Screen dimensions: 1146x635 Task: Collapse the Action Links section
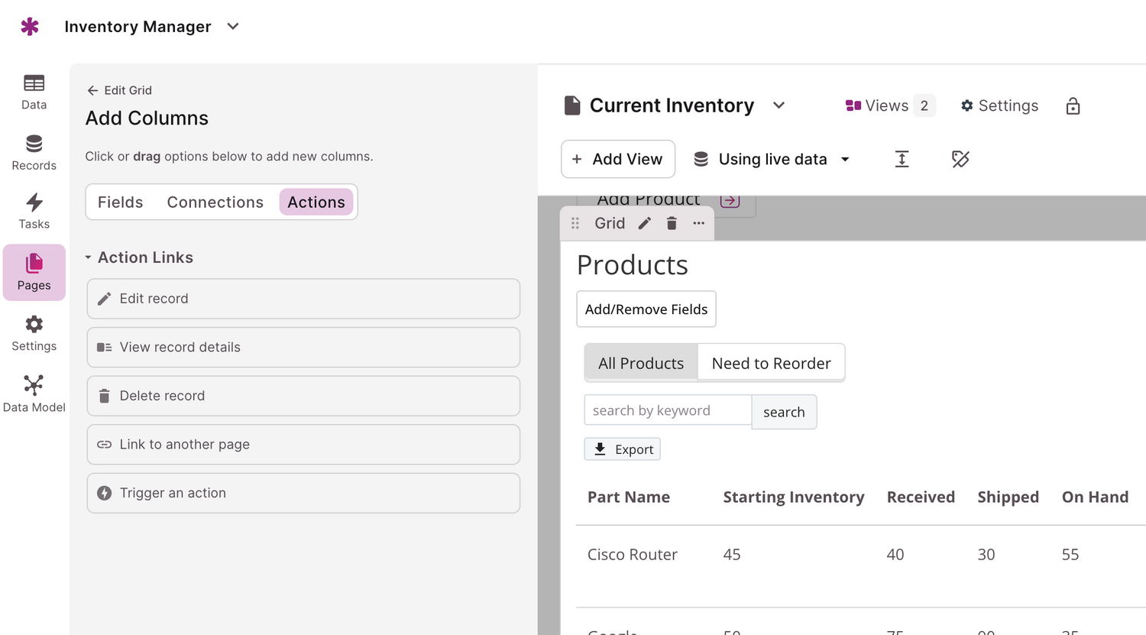coord(89,258)
